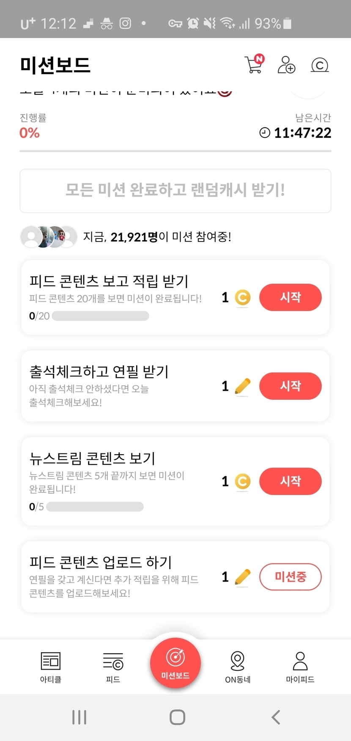Switch to the 피드 tab
This screenshot has height=741, width=351.
click(x=113, y=667)
